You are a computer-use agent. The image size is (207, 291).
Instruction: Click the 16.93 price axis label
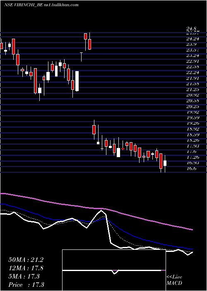click(x=193, y=163)
